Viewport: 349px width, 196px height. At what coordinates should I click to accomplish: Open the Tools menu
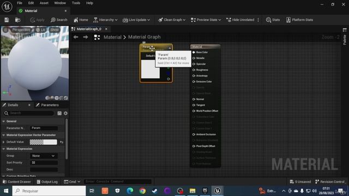[x=76, y=3]
